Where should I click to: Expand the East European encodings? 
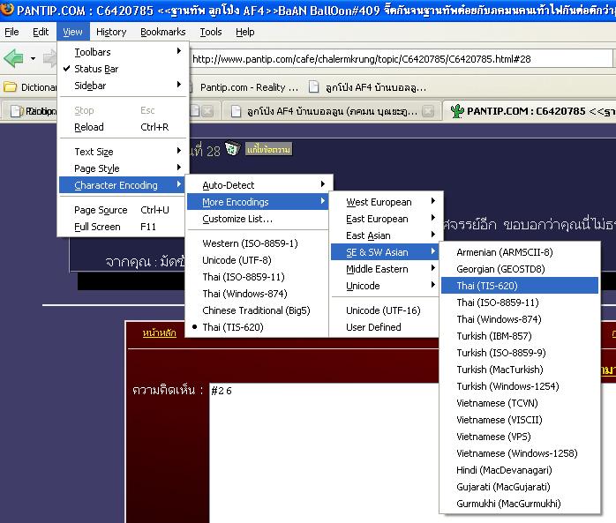point(386,219)
